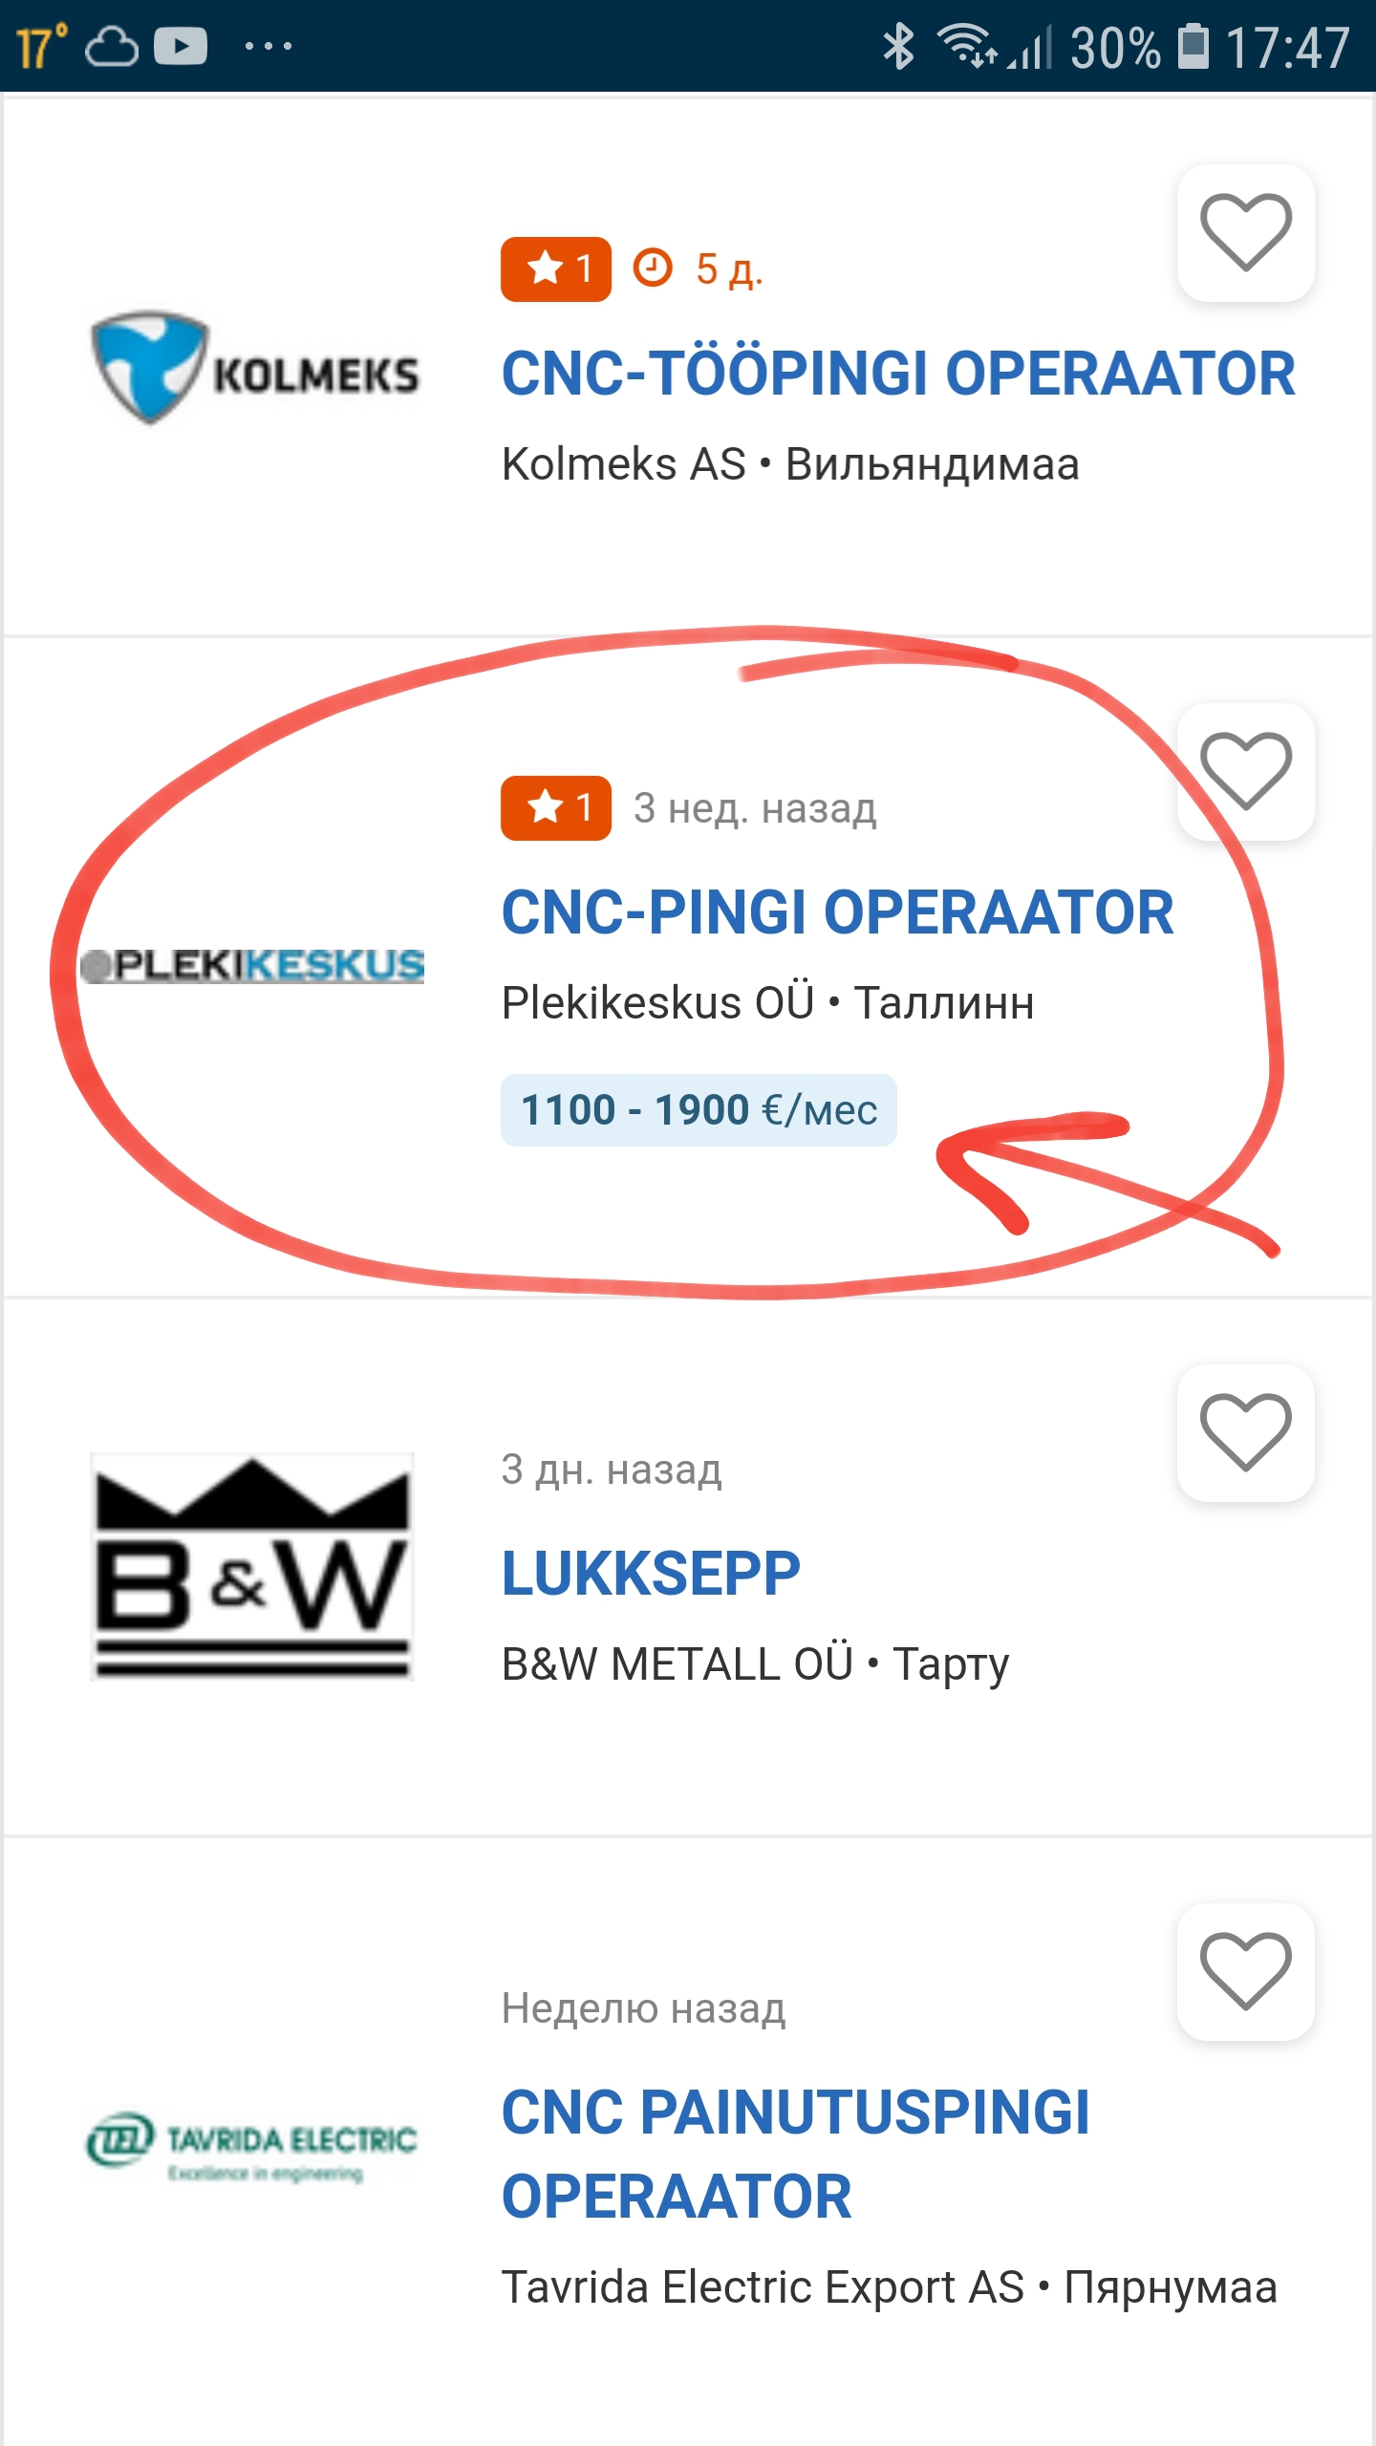
Task: Click the clock icon next to 5 д.
Action: (x=653, y=268)
